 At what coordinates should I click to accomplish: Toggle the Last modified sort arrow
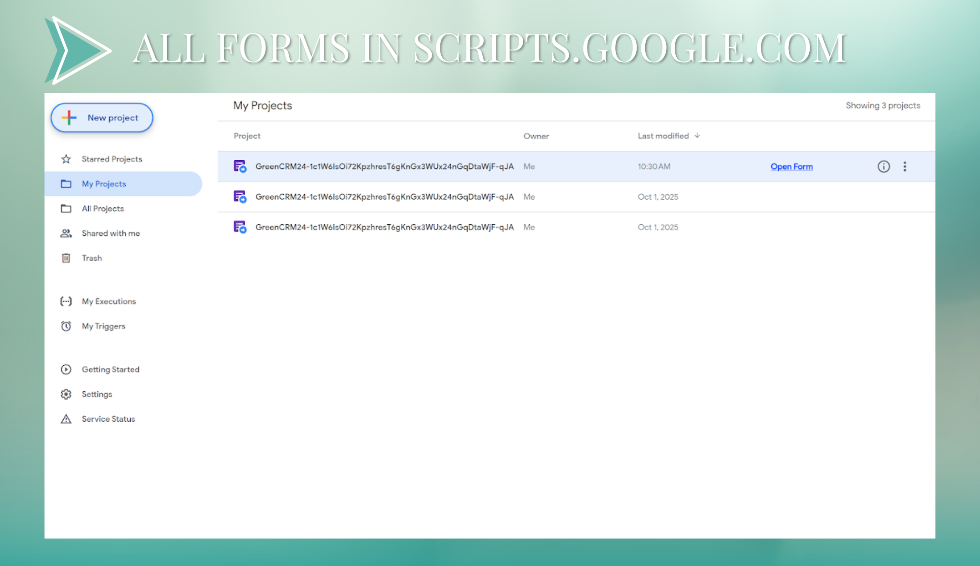(x=697, y=136)
